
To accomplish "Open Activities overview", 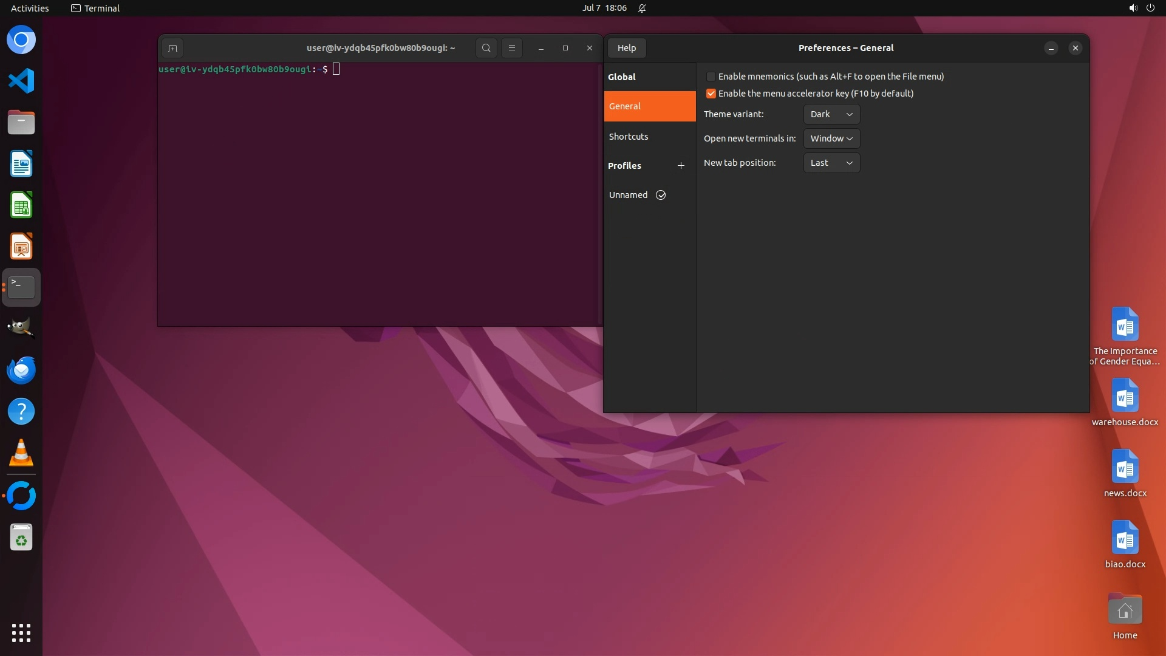I will click(30, 9).
